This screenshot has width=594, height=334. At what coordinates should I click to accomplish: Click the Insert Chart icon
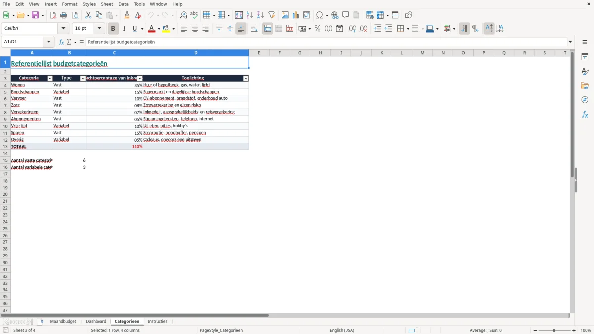click(x=296, y=15)
